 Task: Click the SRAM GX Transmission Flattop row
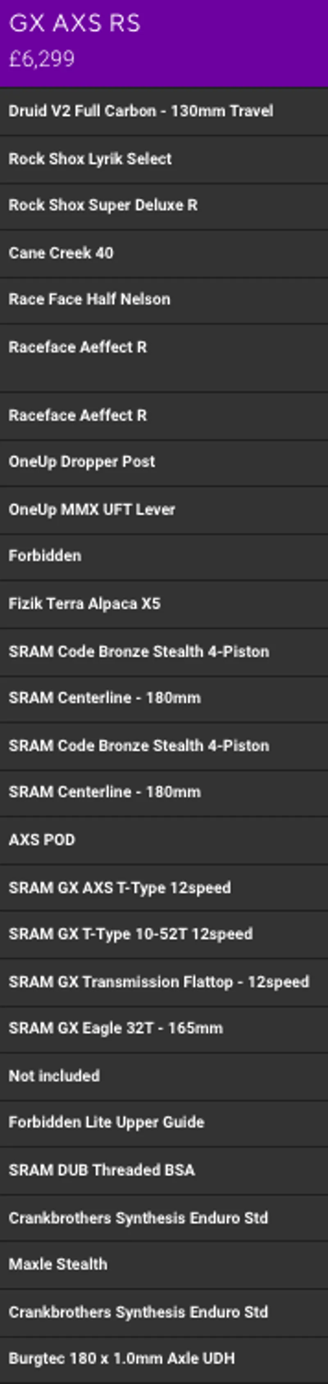pyautogui.click(x=159, y=982)
